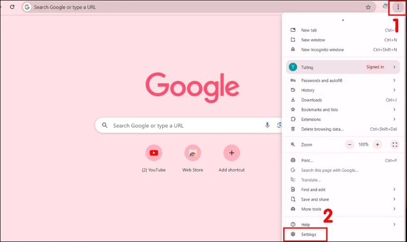Click the Google logo icon in the address bar
Image resolution: width=407 pixels, height=242 pixels.
(27, 7)
